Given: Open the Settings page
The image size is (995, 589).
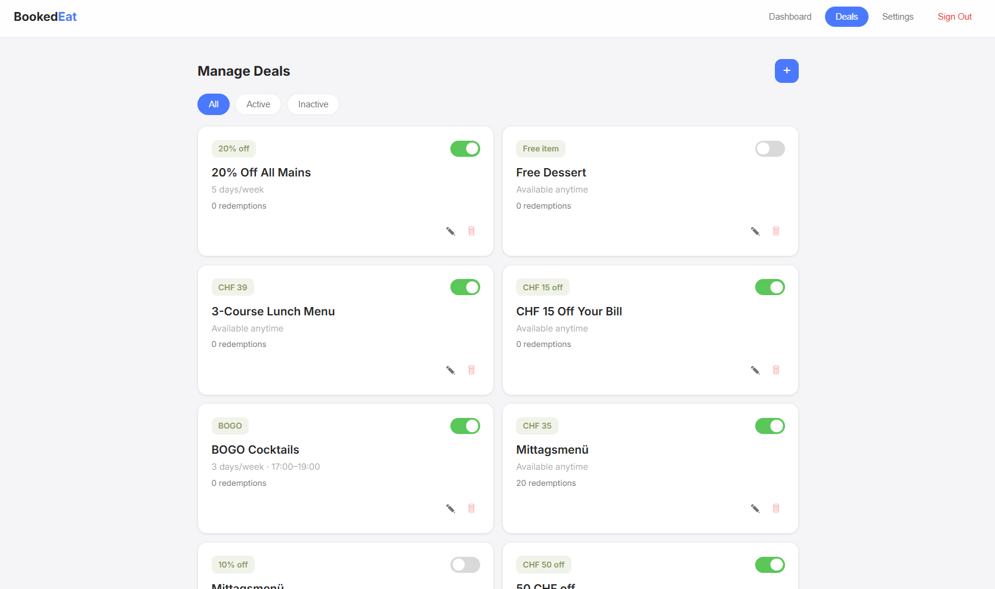Looking at the screenshot, I should click(897, 16).
